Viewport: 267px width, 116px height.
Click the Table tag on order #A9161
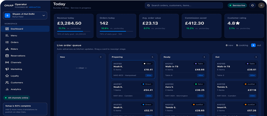(x=199, y=64)
